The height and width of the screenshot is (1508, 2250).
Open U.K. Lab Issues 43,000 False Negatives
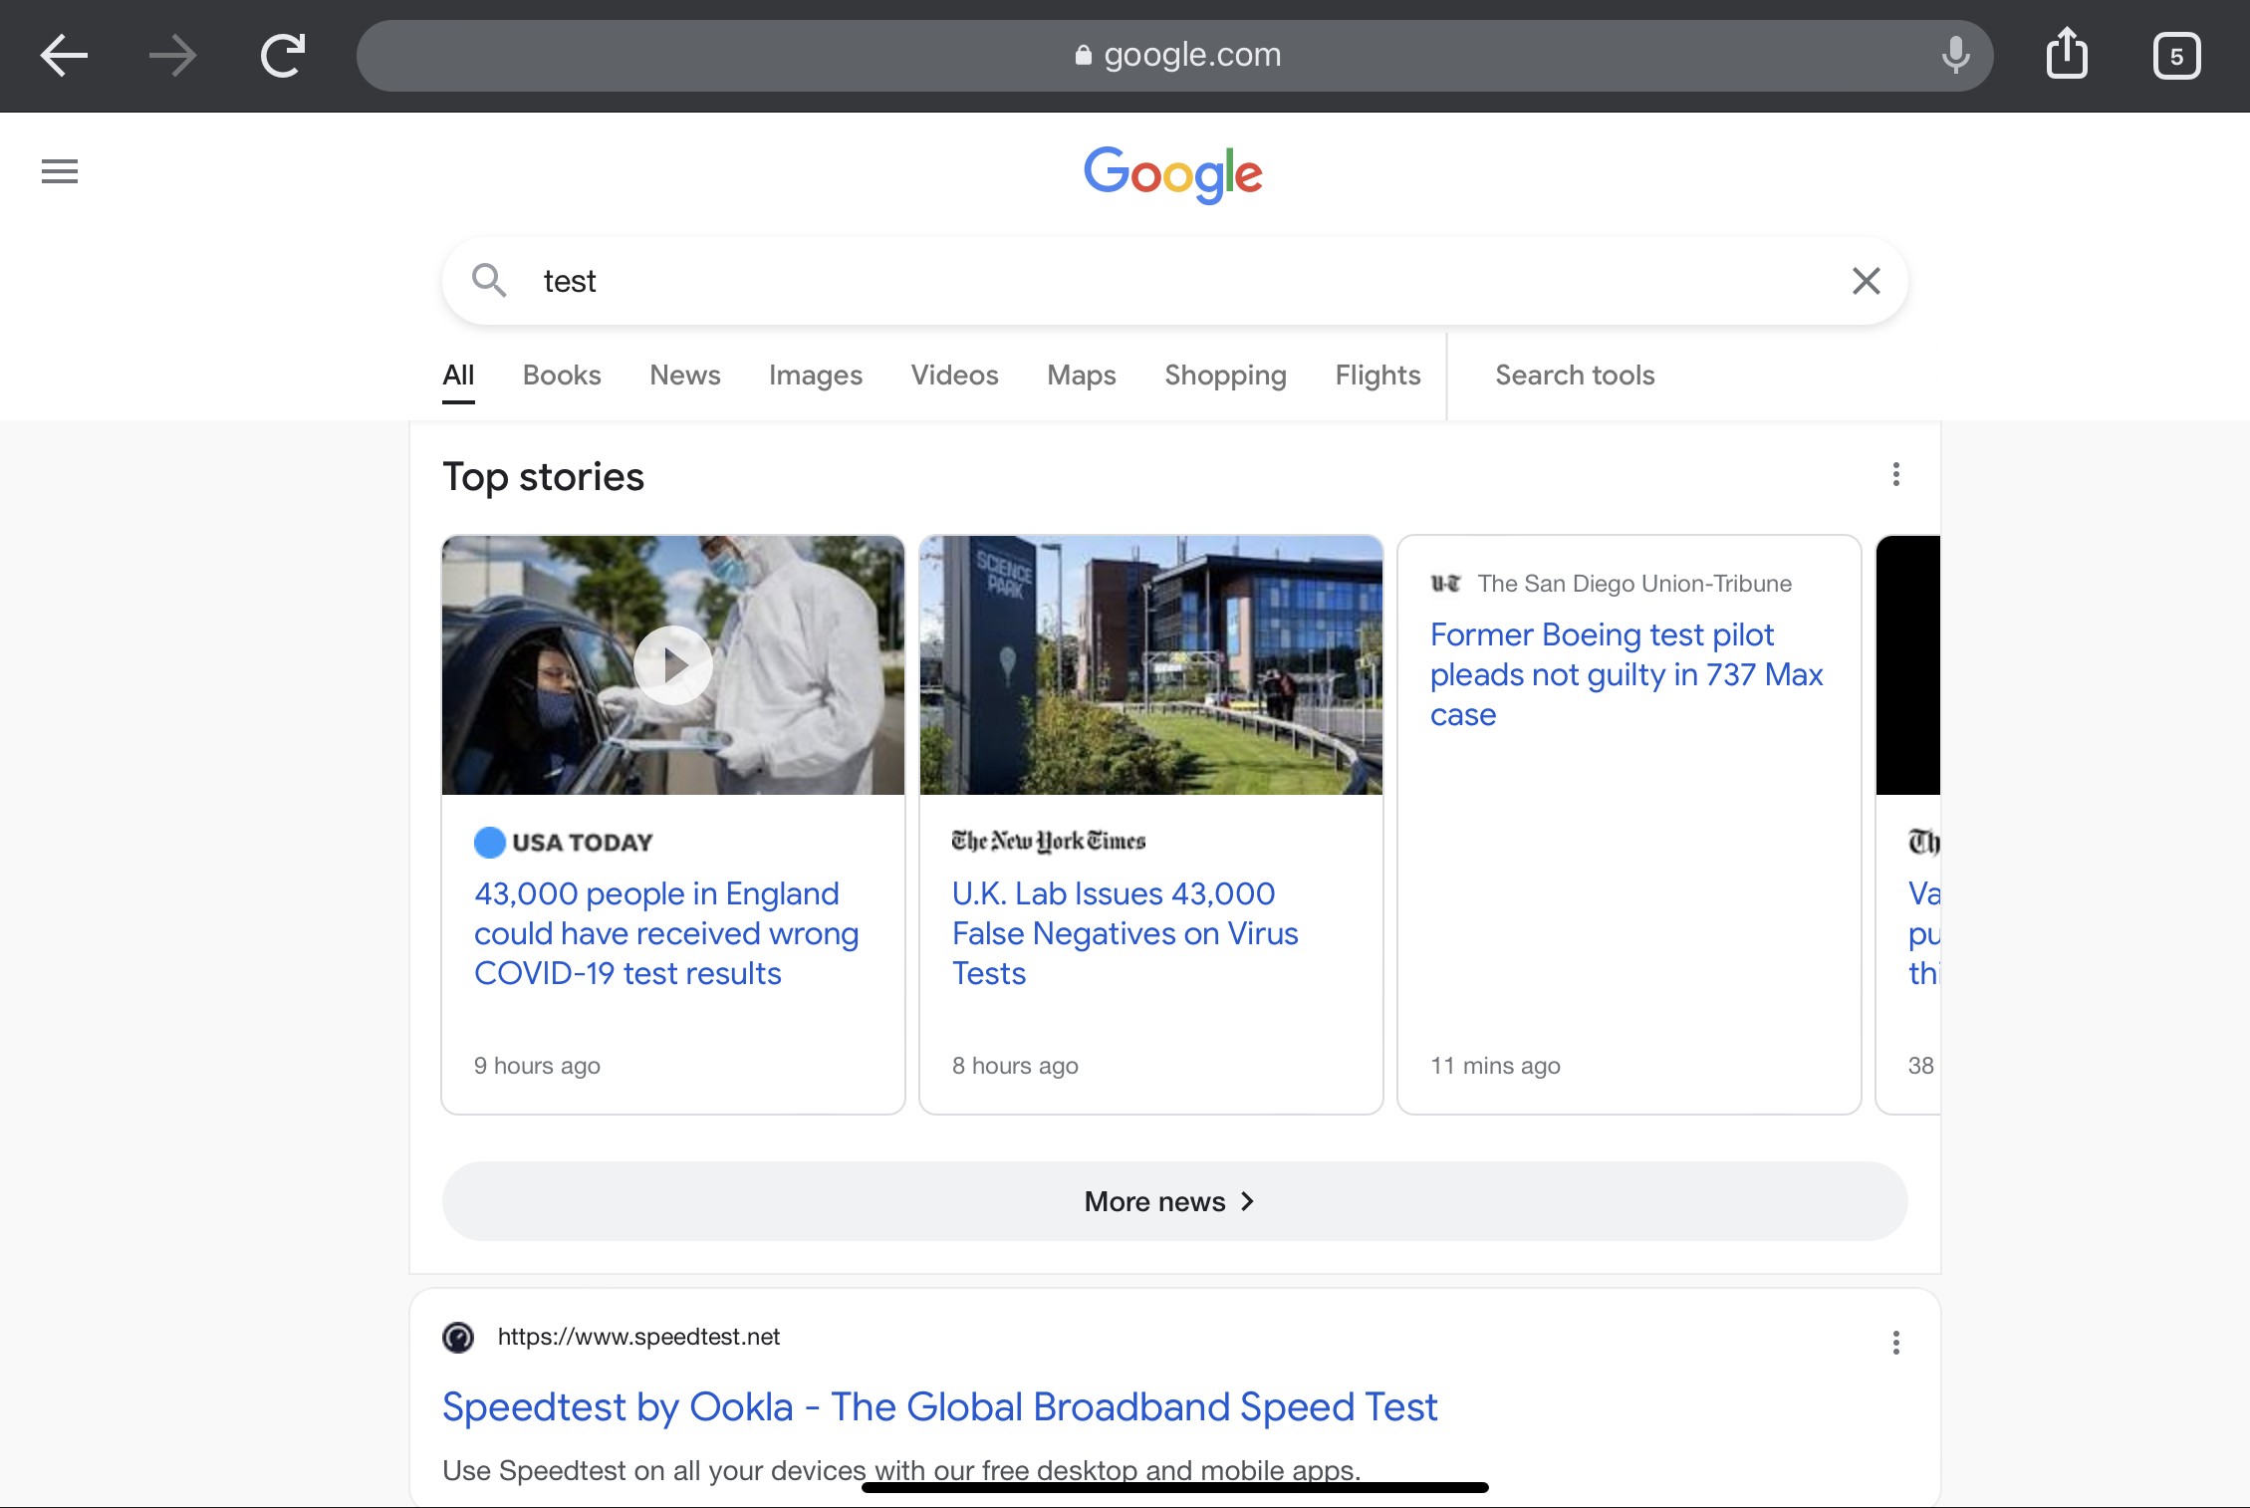coord(1125,933)
